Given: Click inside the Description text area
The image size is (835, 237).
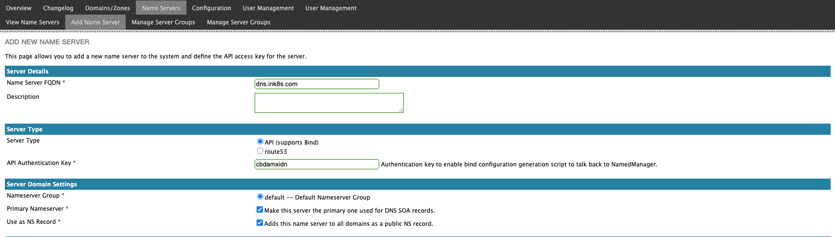Looking at the screenshot, I should [x=329, y=103].
